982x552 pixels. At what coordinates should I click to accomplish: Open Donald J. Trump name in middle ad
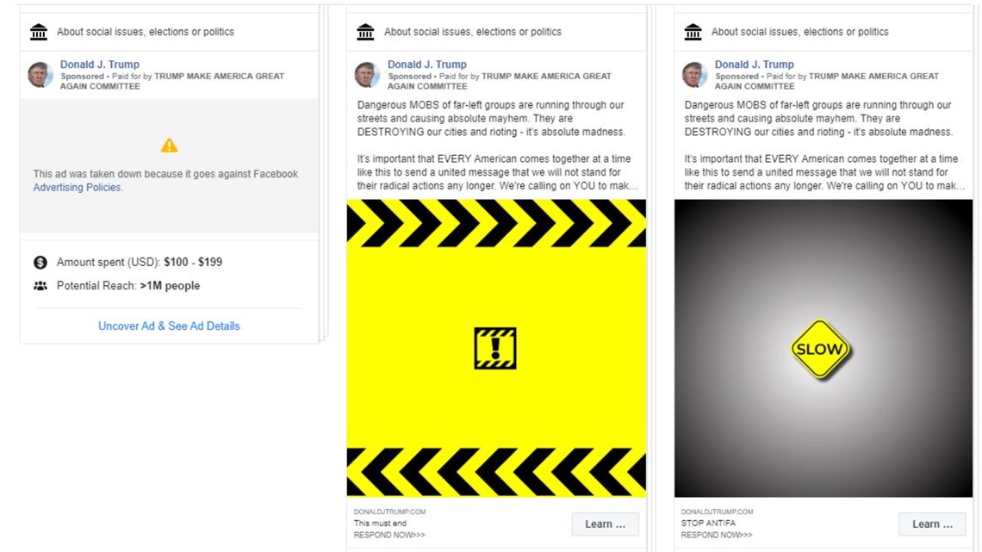pos(427,65)
